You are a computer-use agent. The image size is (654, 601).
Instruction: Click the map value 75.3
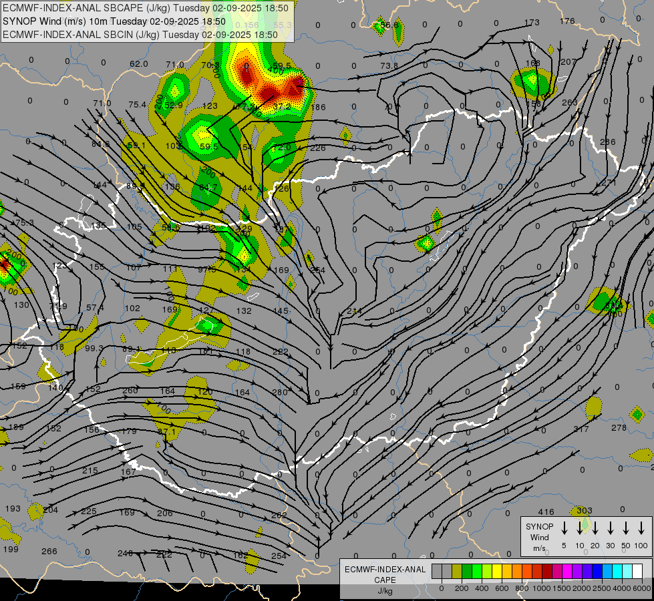point(25,223)
